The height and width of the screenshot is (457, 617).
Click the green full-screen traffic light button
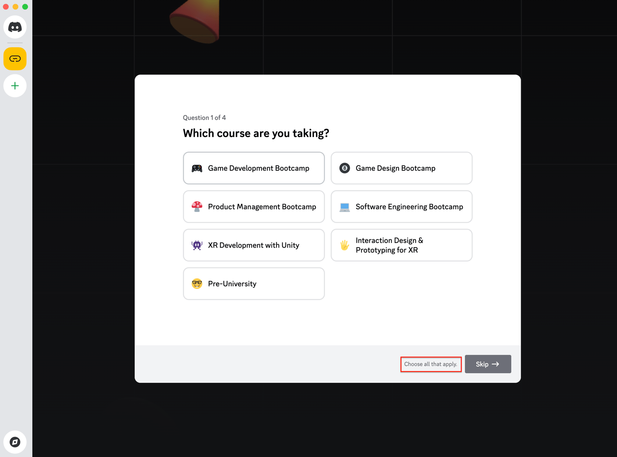[25, 7]
